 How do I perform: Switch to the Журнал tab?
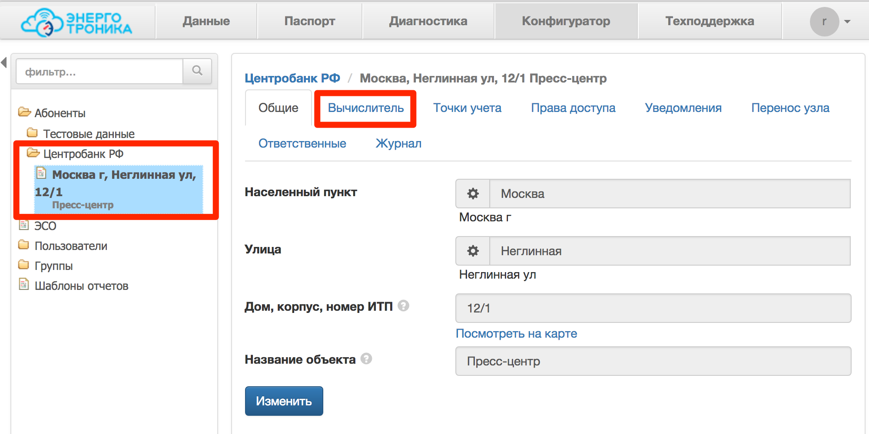pyautogui.click(x=398, y=143)
